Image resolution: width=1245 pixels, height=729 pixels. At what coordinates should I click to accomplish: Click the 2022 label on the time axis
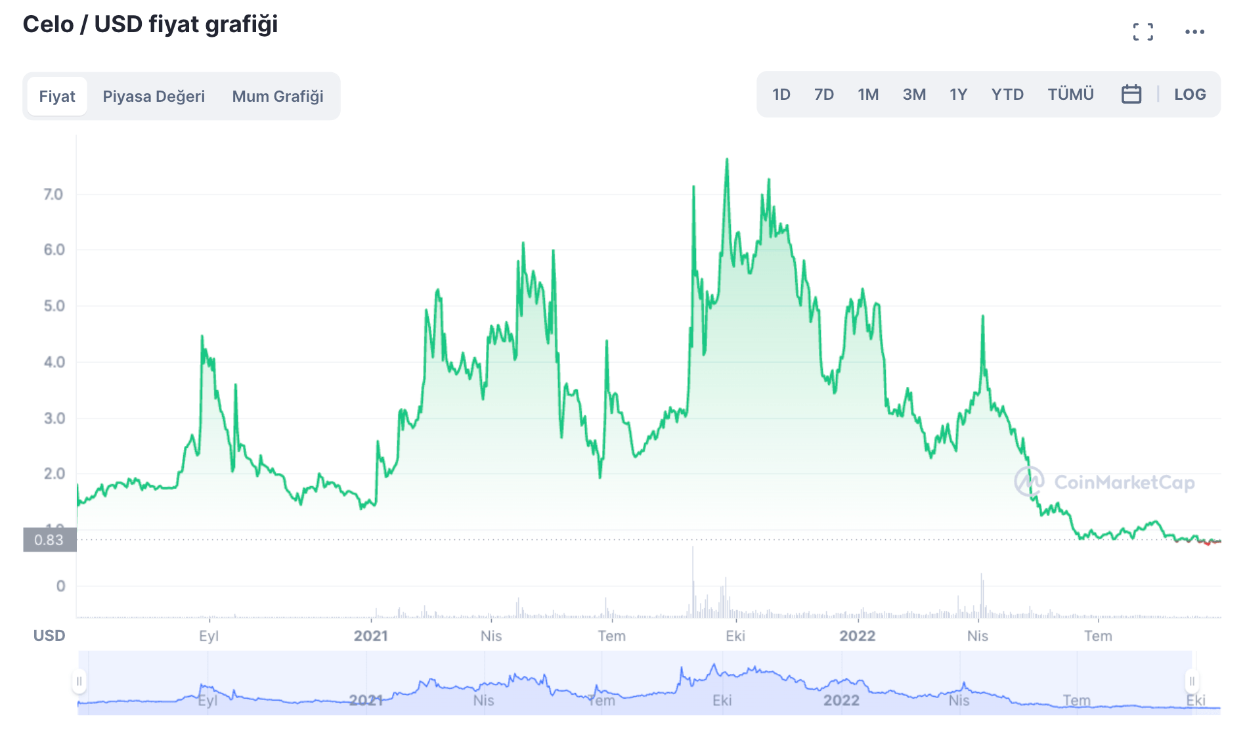pos(858,636)
